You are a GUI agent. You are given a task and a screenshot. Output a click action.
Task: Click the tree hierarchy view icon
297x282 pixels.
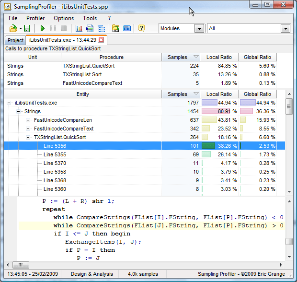coord(102,28)
